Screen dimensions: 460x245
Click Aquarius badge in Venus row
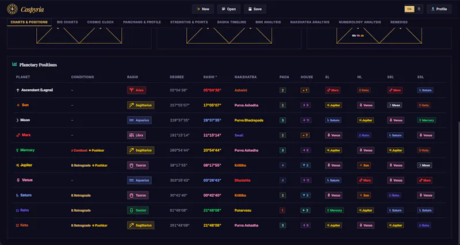[x=139, y=180]
